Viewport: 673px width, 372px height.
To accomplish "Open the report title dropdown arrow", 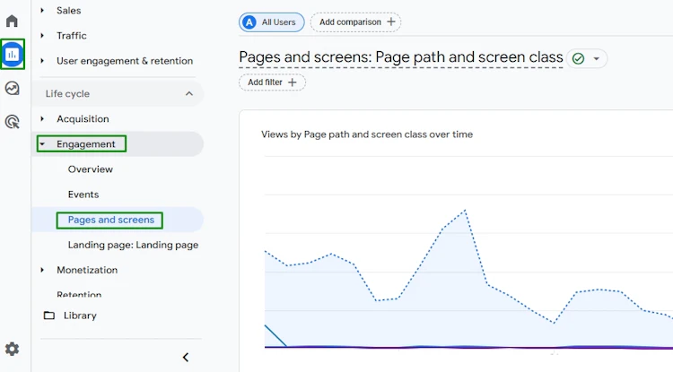I will [596, 59].
